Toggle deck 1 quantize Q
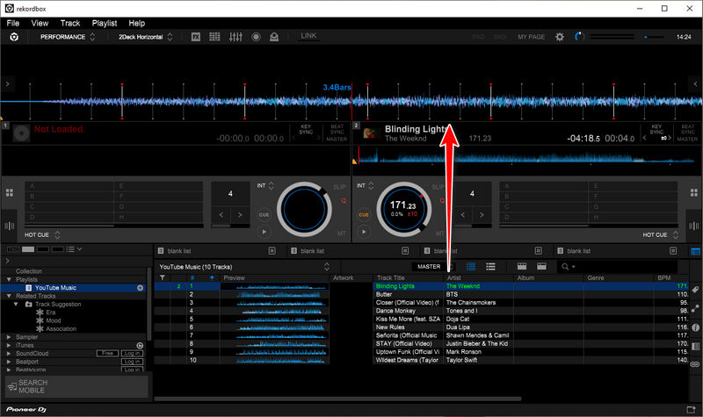This screenshot has width=703, height=417. click(344, 201)
